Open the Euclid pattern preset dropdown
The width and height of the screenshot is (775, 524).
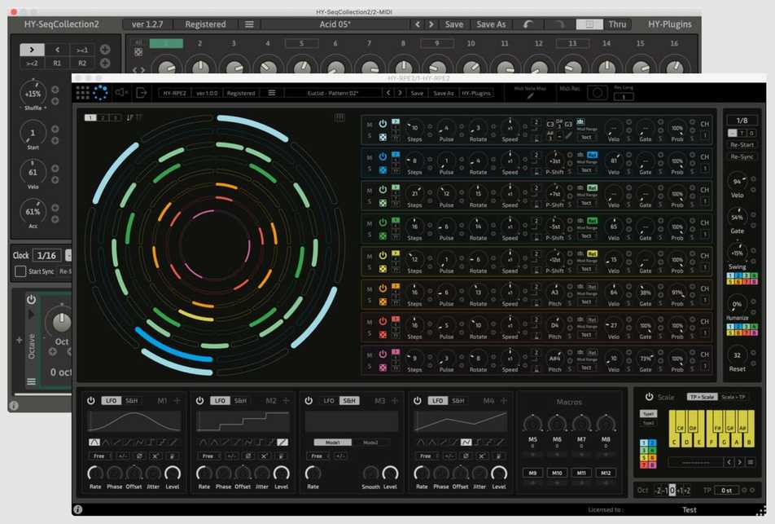(x=334, y=93)
